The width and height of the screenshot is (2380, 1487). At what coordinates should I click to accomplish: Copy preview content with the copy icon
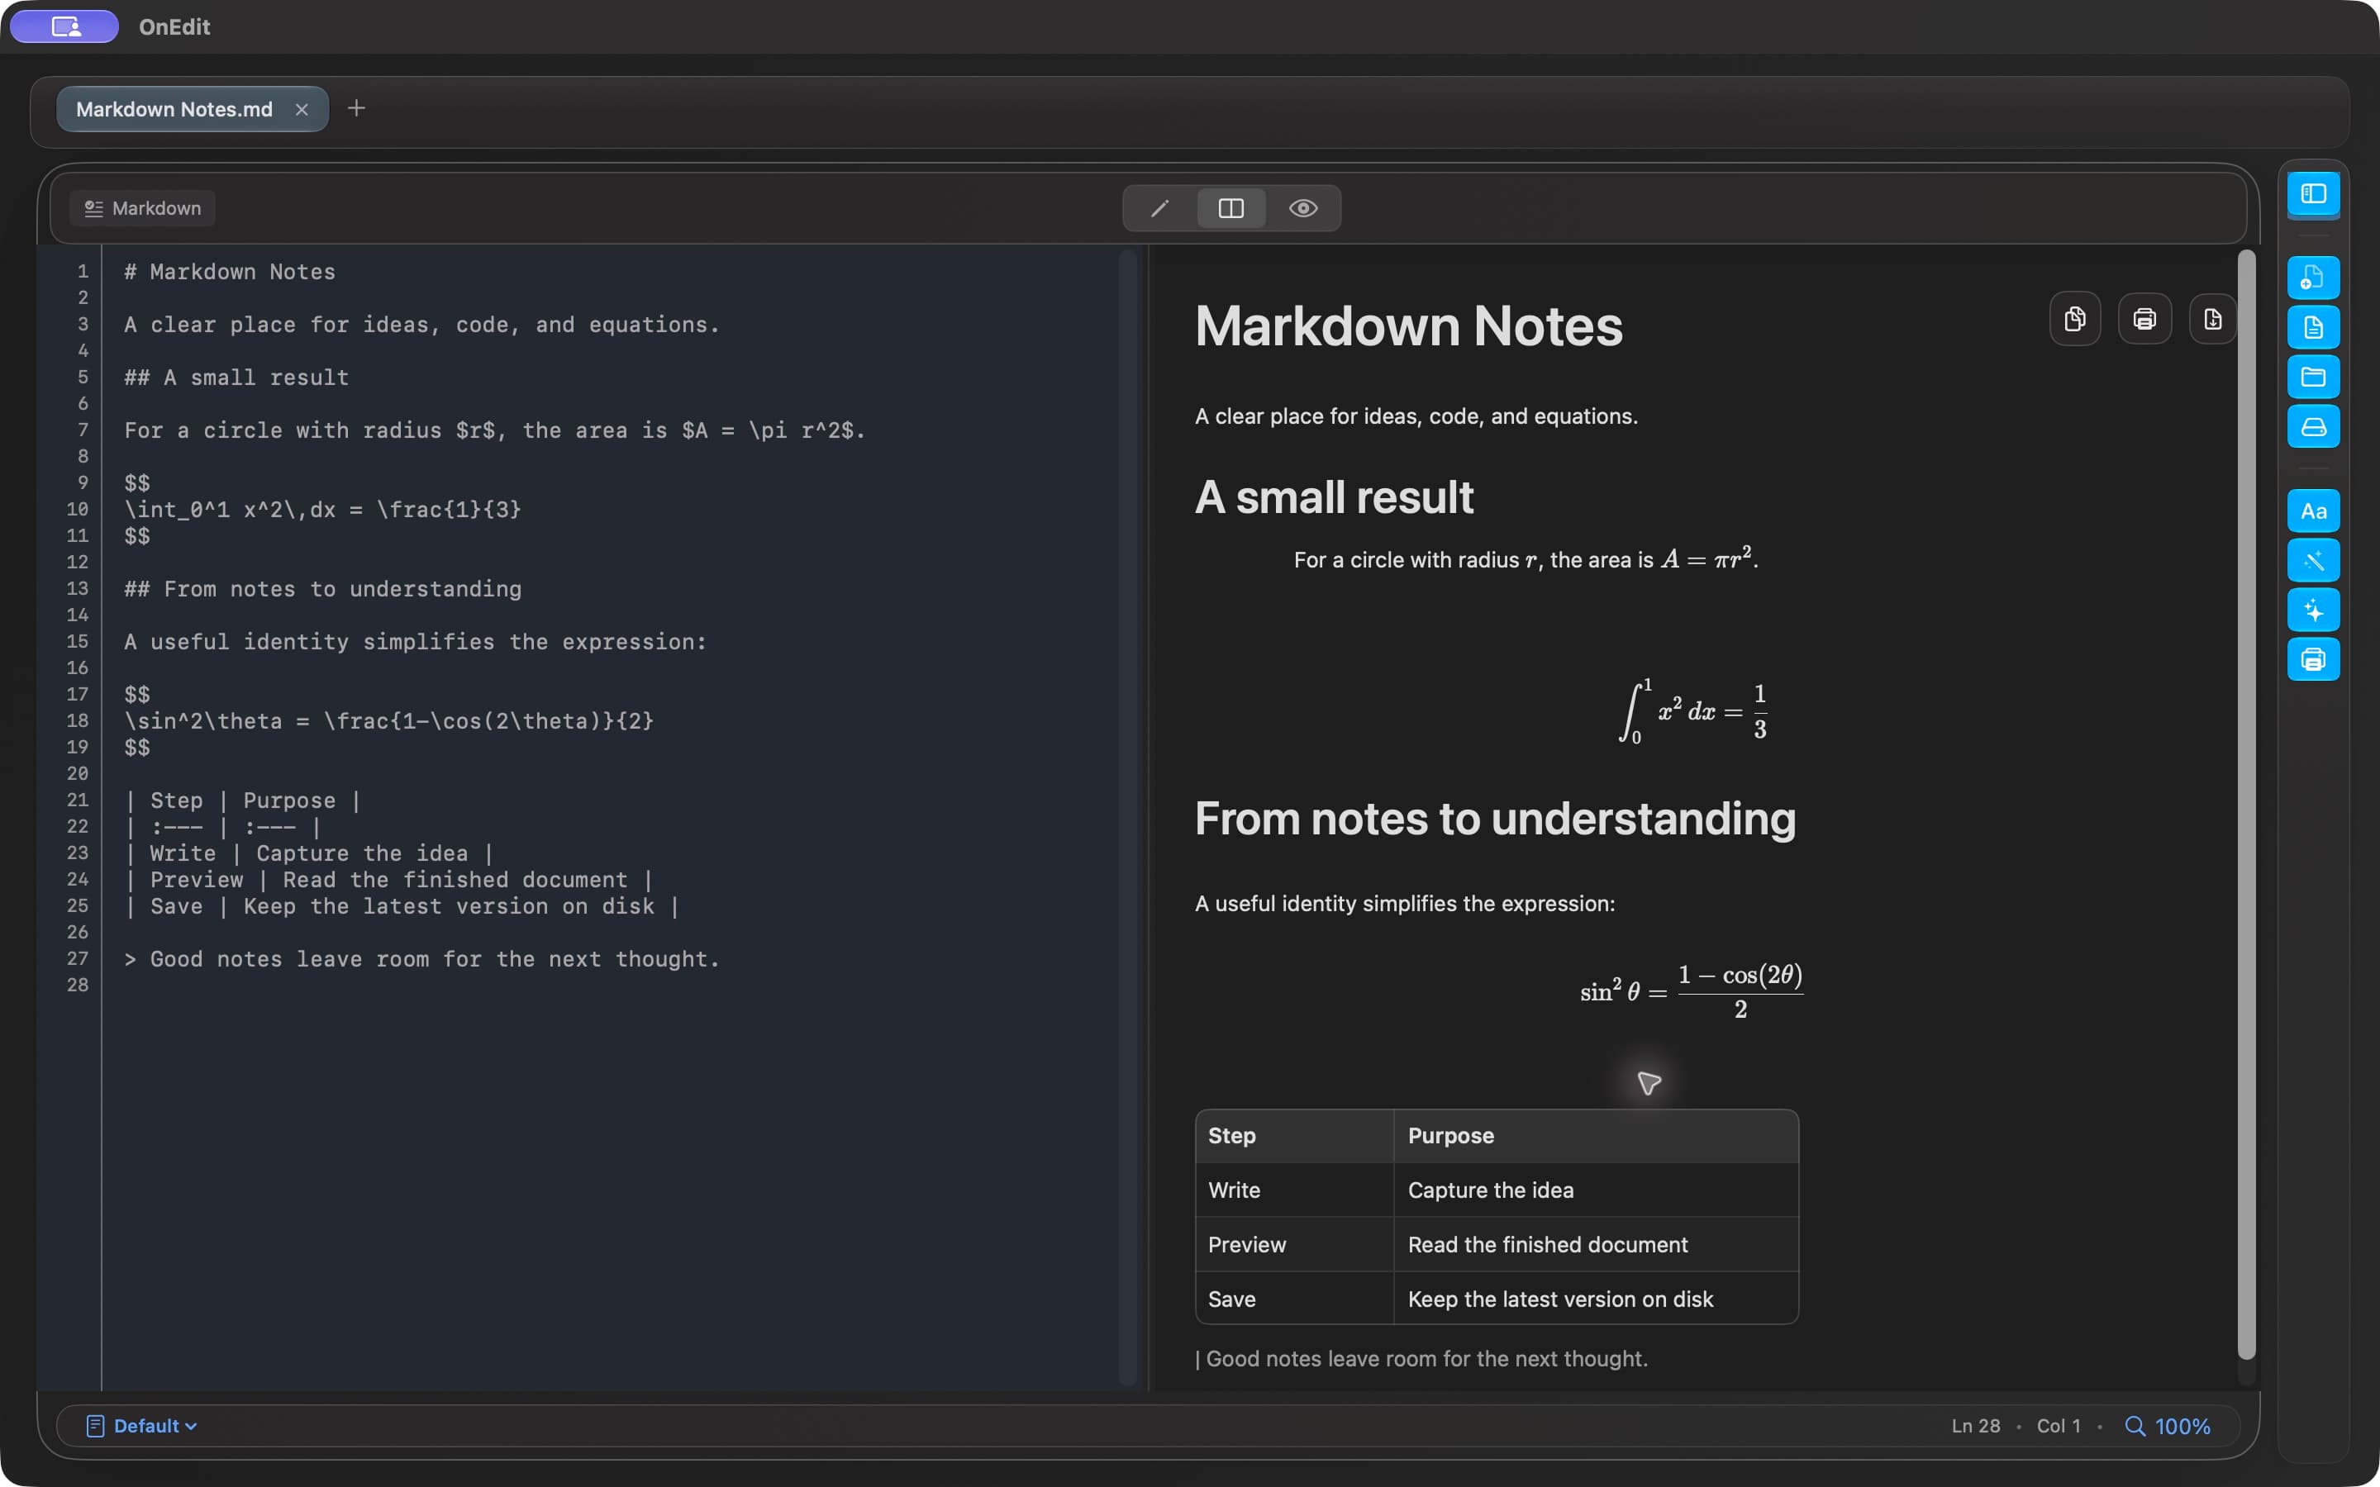(2075, 319)
